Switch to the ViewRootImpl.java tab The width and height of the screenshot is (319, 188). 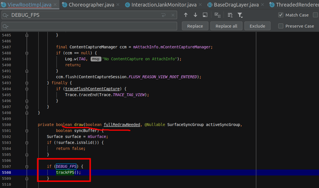click(30, 5)
